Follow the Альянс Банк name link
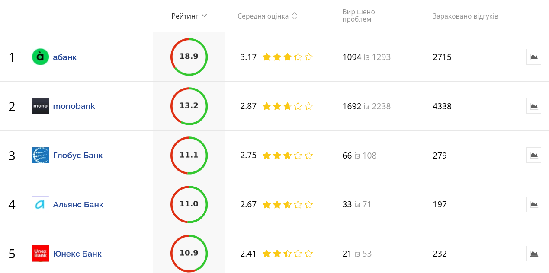 [78, 204]
